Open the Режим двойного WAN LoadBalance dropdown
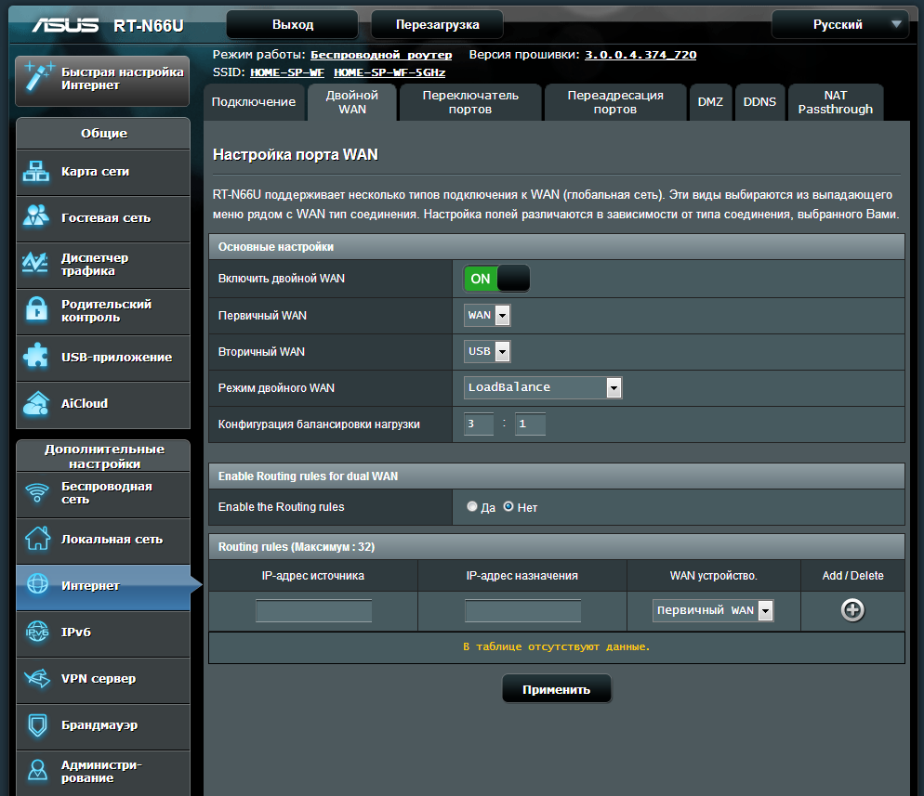Screen dimensions: 924x796 pos(543,387)
